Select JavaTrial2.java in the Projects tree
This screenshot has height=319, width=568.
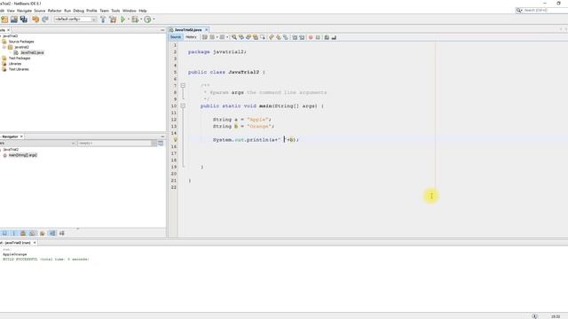tap(32, 53)
